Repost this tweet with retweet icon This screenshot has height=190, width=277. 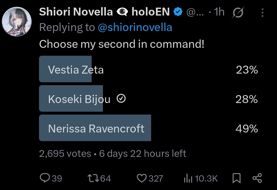(93, 178)
